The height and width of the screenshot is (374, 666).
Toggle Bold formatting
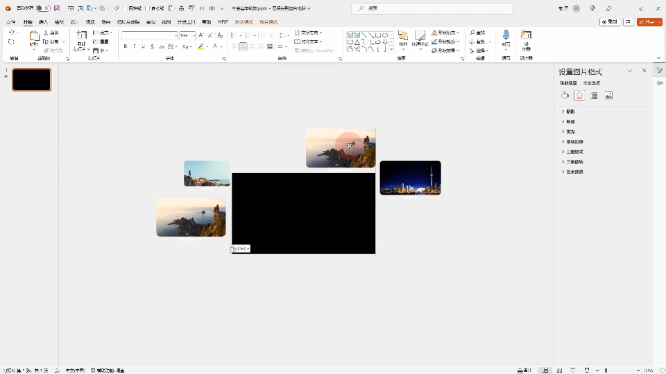pos(126,46)
